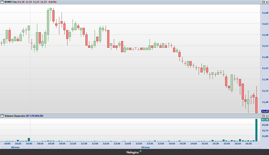
Task: Click the Volume Financeiro panel icon
Action: 2,116
